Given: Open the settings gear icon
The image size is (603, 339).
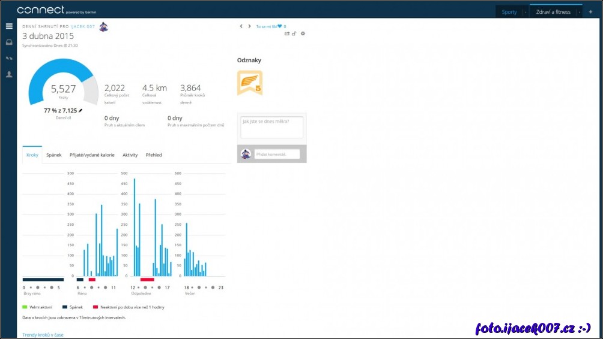Looking at the screenshot, I should [303, 34].
